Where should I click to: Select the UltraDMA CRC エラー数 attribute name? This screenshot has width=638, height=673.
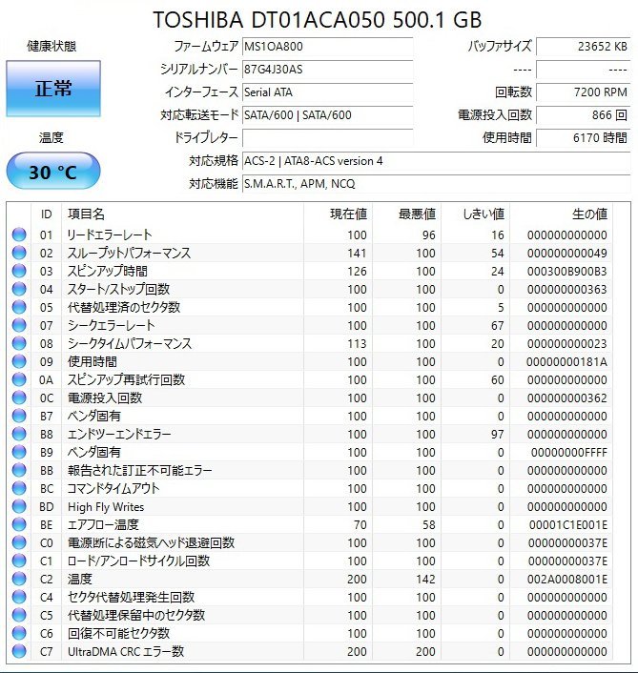pyautogui.click(x=126, y=651)
